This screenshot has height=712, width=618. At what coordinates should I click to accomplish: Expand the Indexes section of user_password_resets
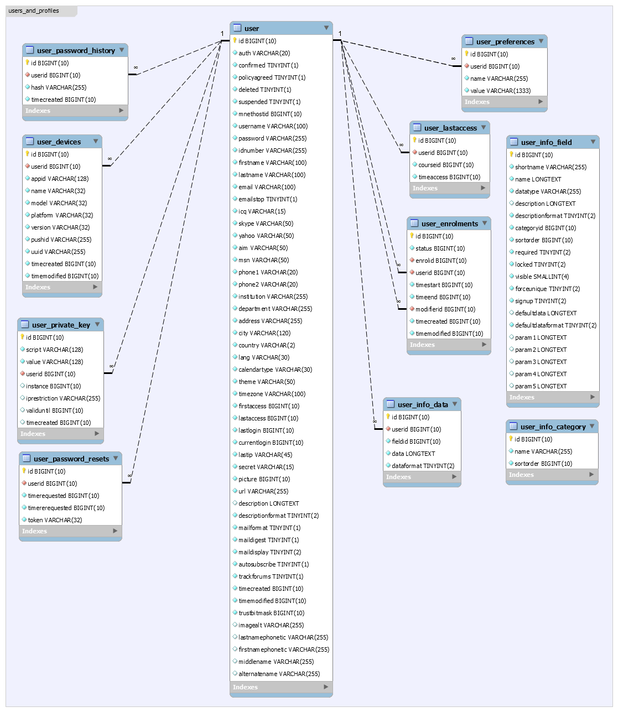(115, 531)
